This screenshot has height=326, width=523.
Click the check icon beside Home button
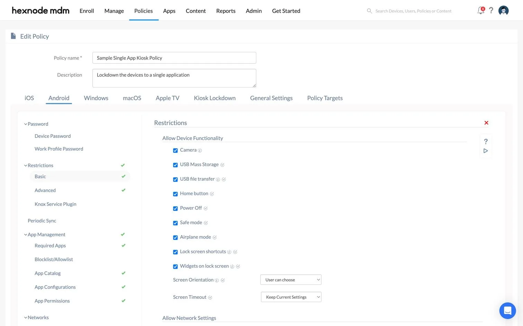212,194
